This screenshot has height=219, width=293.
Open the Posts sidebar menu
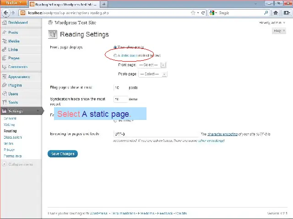point(13,32)
